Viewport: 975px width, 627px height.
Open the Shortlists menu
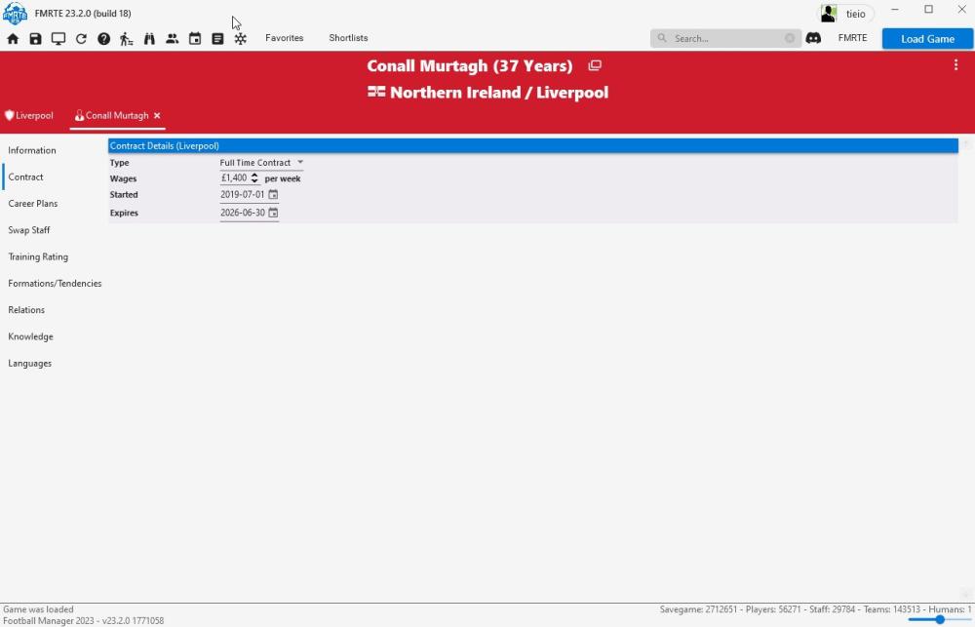point(348,38)
